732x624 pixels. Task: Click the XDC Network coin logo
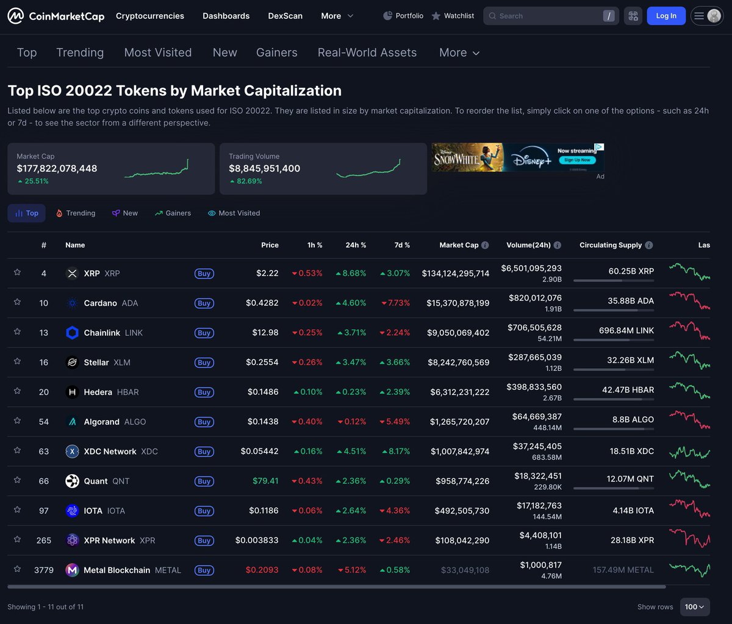[72, 452]
